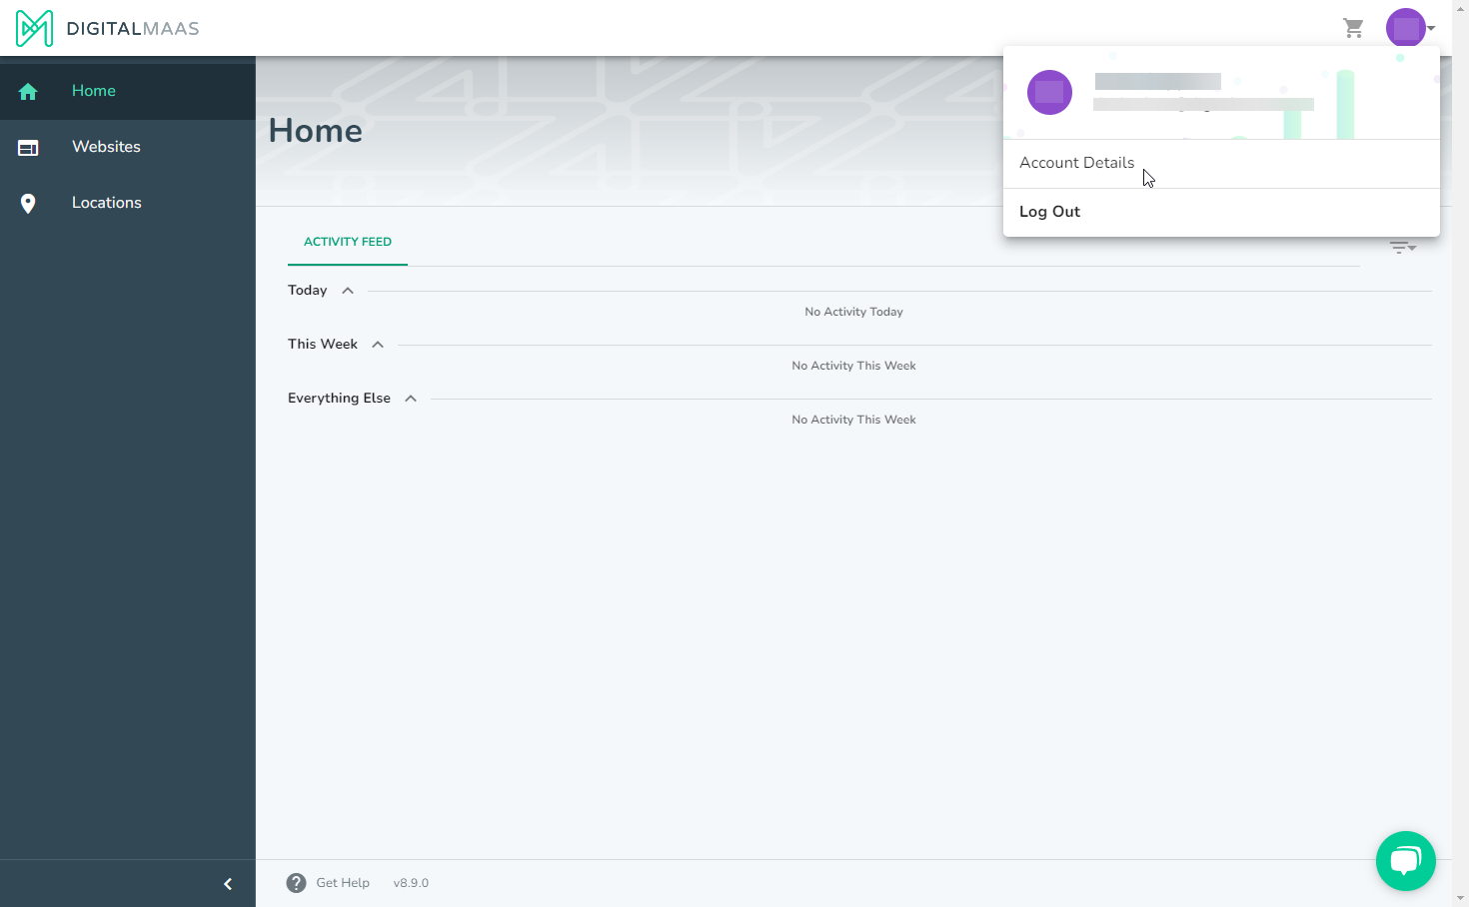Select Log Out from the user menu
The width and height of the screenshot is (1469, 907).
point(1049,211)
